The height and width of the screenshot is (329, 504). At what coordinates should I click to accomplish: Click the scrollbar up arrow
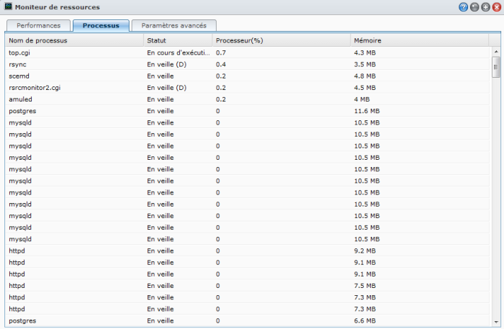tap(495, 52)
